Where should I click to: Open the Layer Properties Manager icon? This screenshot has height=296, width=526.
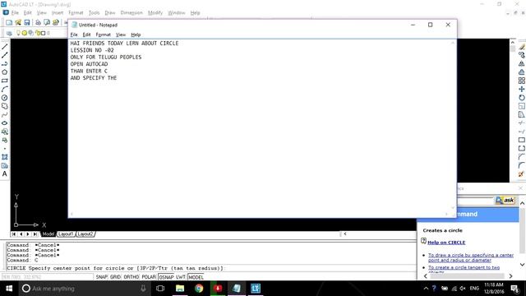click(9, 33)
